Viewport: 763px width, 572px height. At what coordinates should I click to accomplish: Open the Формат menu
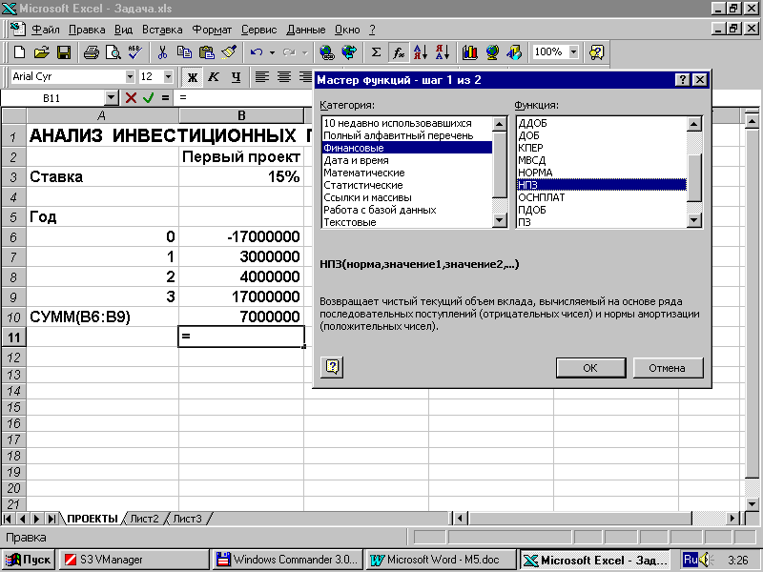pyautogui.click(x=212, y=30)
